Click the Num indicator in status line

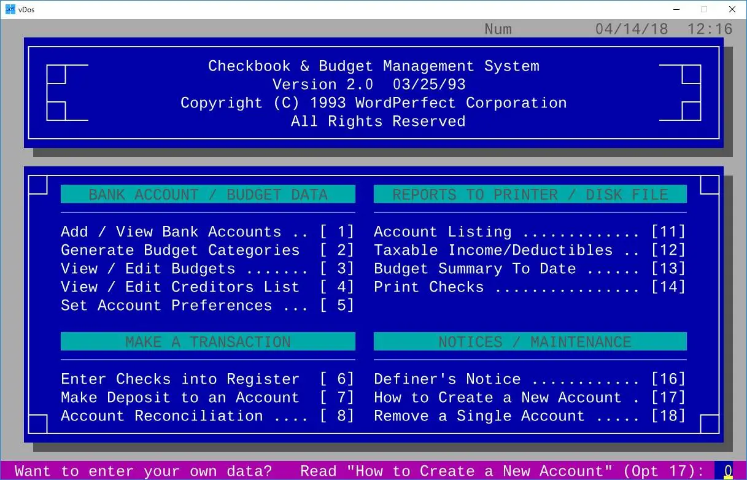(x=498, y=29)
